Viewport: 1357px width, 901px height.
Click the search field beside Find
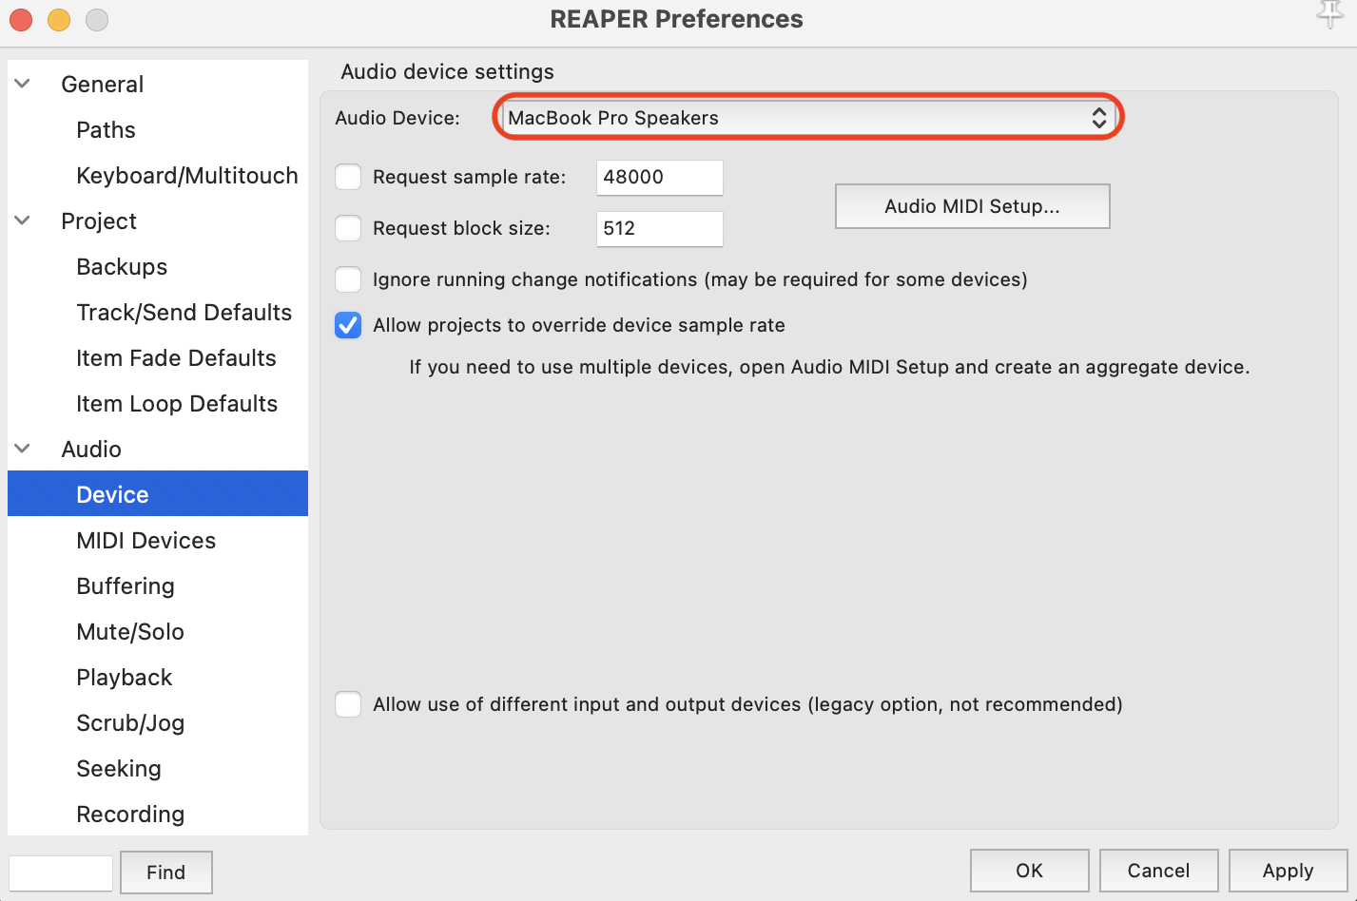(61, 872)
